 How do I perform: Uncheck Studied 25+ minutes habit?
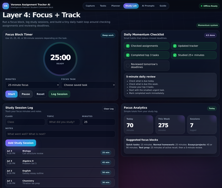click(x=175, y=55)
